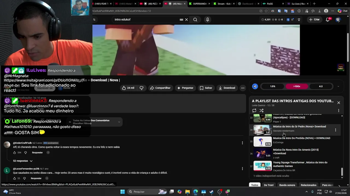
Task: Open YouTube account avatar menu
Action: point(338,20)
